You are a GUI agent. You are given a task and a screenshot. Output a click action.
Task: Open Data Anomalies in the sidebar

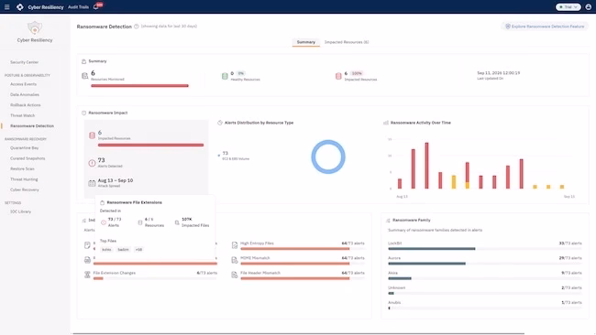[25, 94]
